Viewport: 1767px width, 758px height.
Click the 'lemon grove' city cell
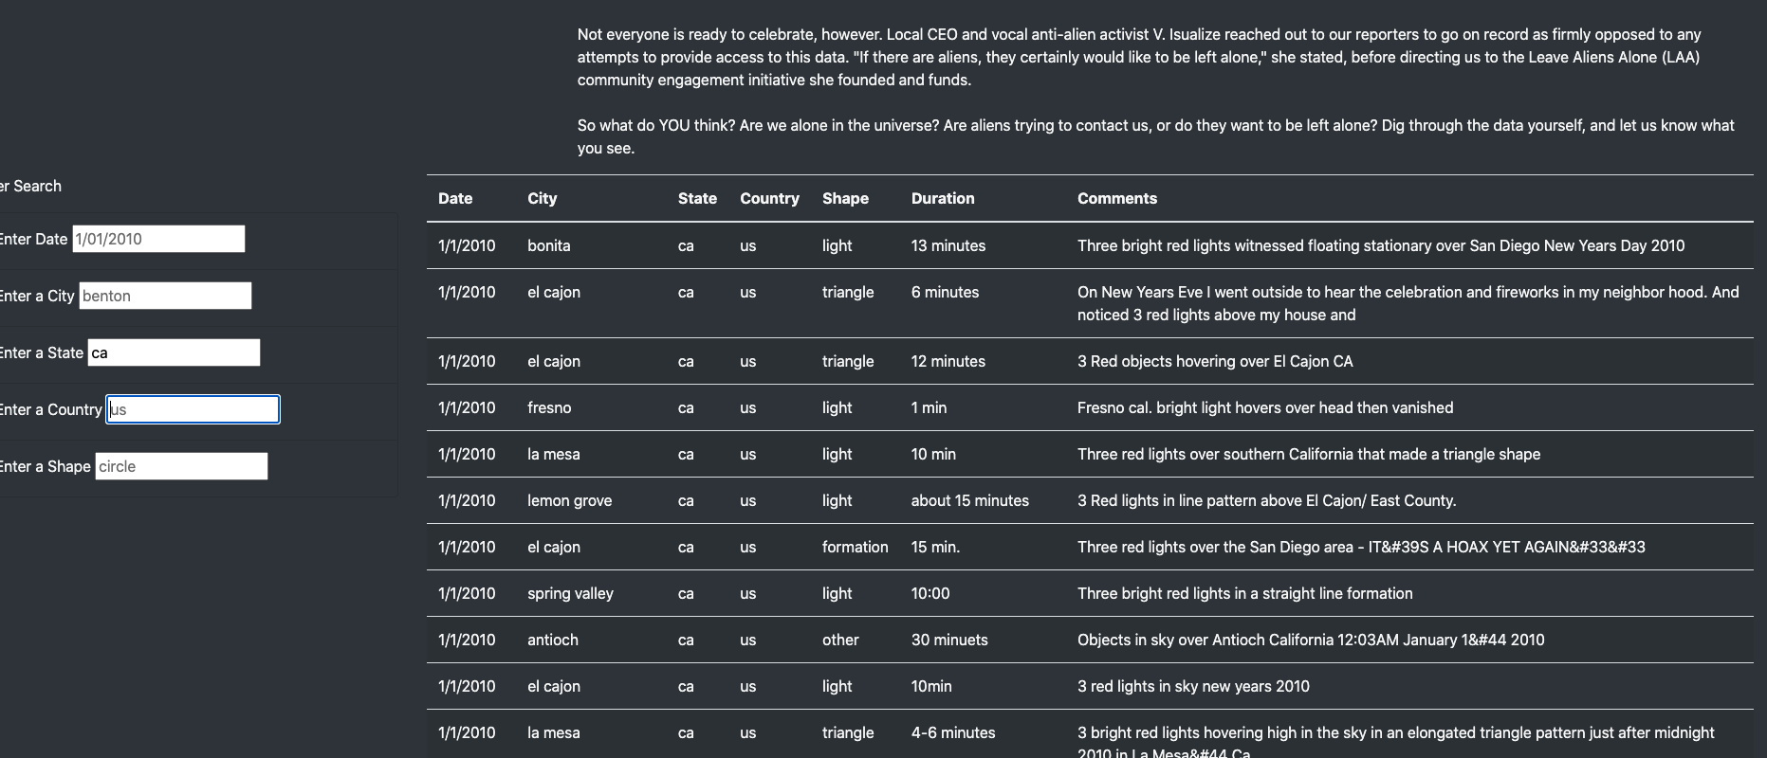click(569, 500)
